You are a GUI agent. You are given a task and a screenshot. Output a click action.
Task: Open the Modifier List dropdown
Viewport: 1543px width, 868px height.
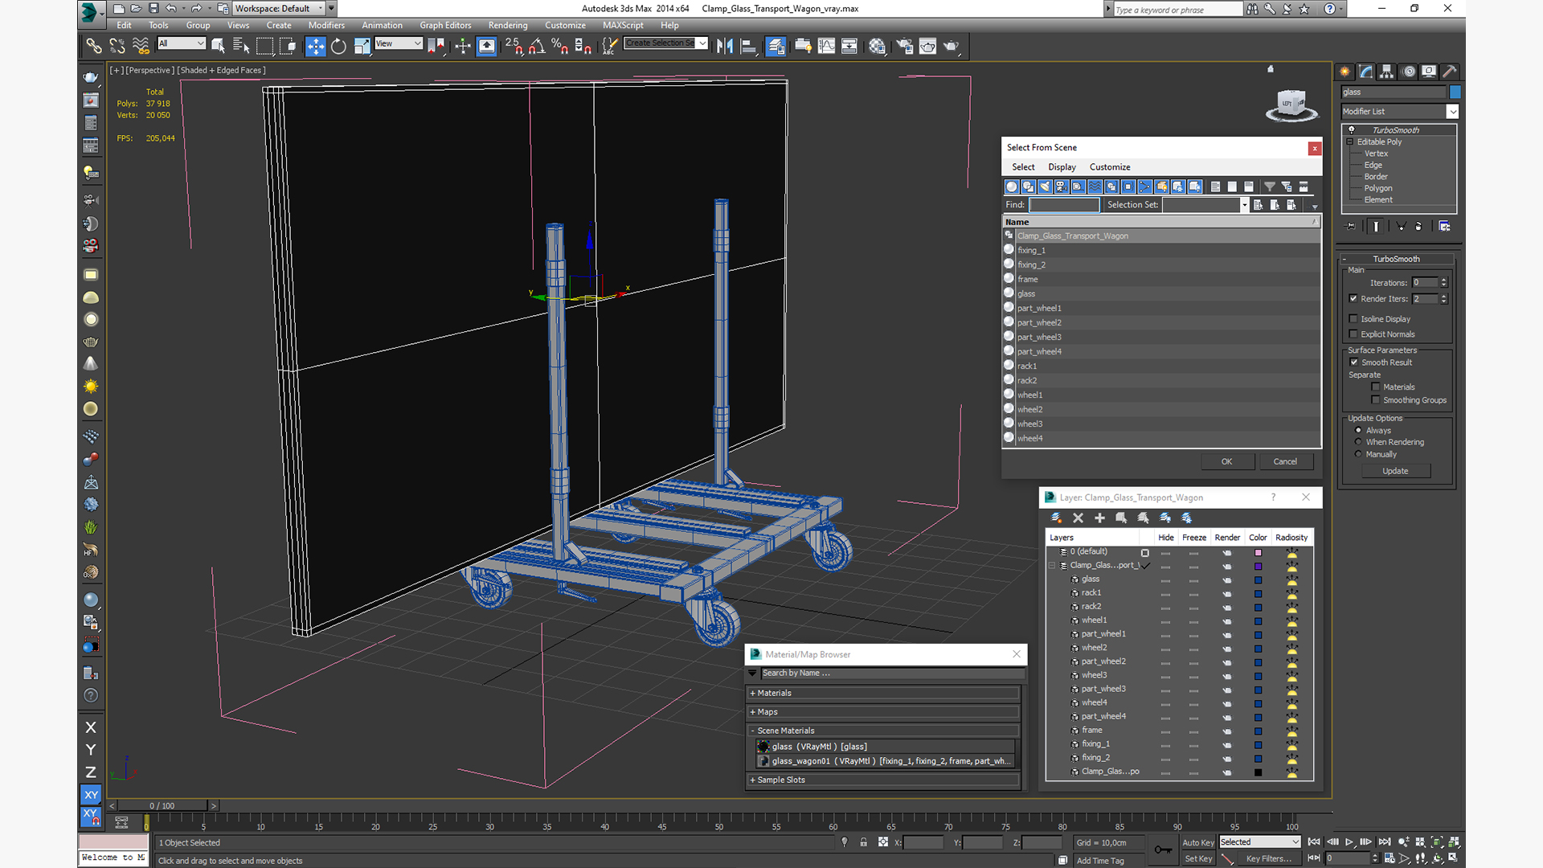point(1399,112)
